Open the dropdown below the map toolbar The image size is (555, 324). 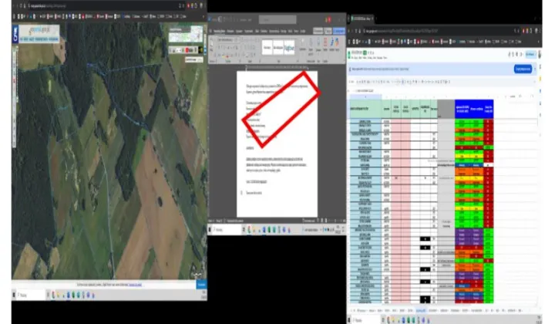pyautogui.click(x=193, y=60)
